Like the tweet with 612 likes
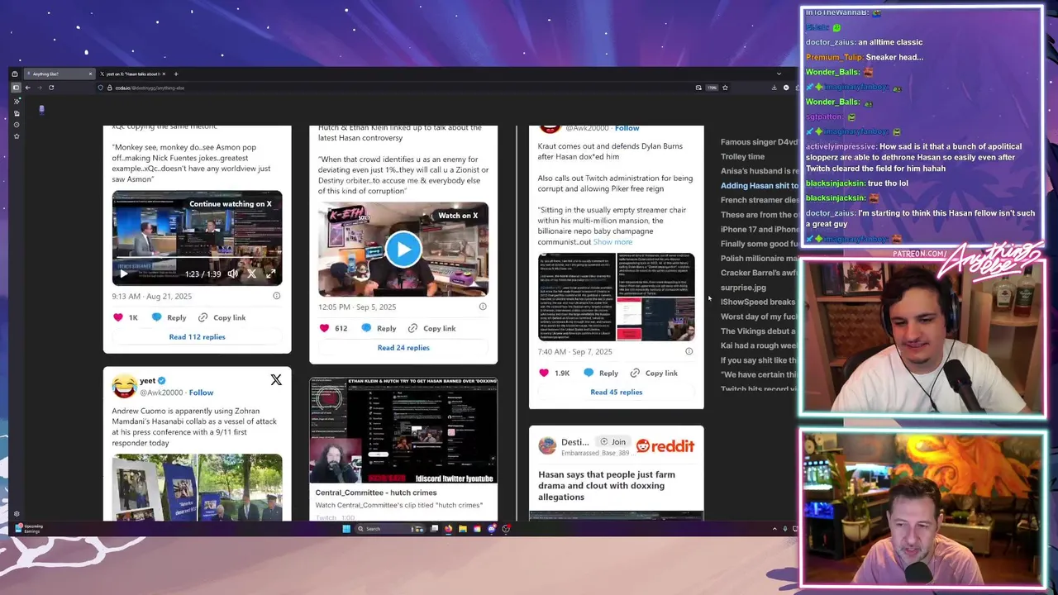1058x595 pixels. click(x=324, y=328)
